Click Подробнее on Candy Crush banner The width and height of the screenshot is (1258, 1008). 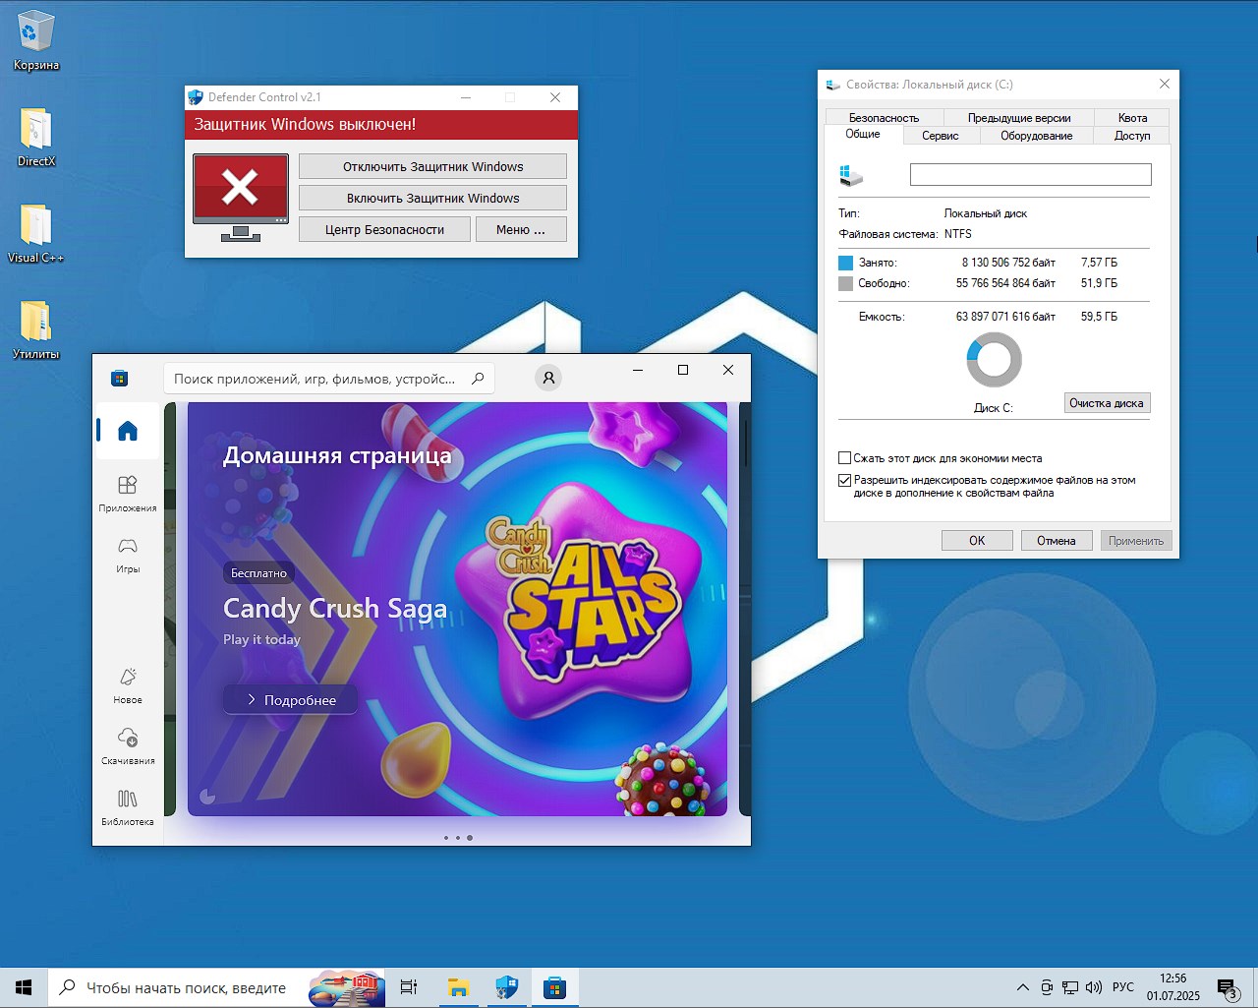coord(291,699)
